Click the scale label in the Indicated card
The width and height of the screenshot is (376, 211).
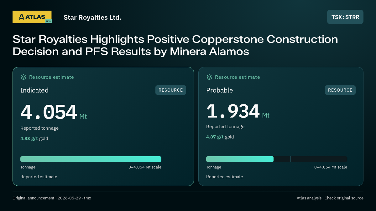[145, 167]
